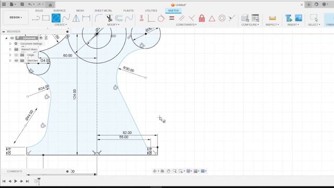
Task: Open the CREATE dropdown menu
Action: 61,25
